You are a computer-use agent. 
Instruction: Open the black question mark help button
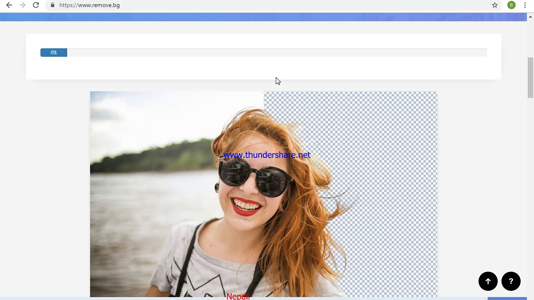click(x=511, y=281)
